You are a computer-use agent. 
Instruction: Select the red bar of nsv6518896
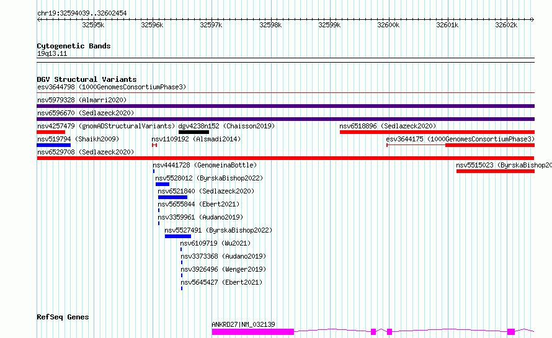tap(437, 132)
